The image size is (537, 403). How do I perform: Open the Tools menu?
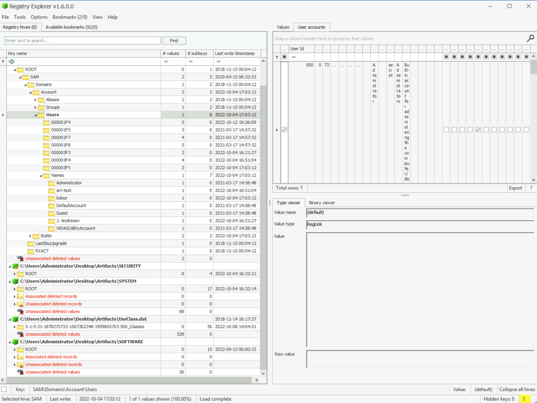(x=19, y=17)
